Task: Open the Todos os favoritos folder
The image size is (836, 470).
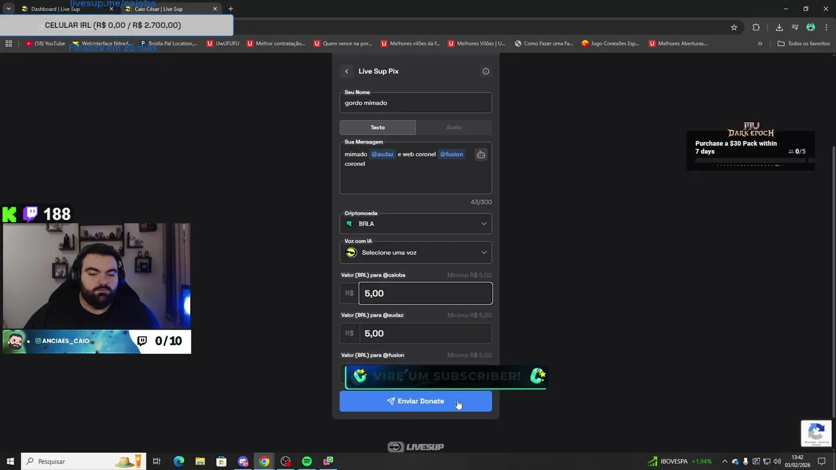Action: [803, 44]
